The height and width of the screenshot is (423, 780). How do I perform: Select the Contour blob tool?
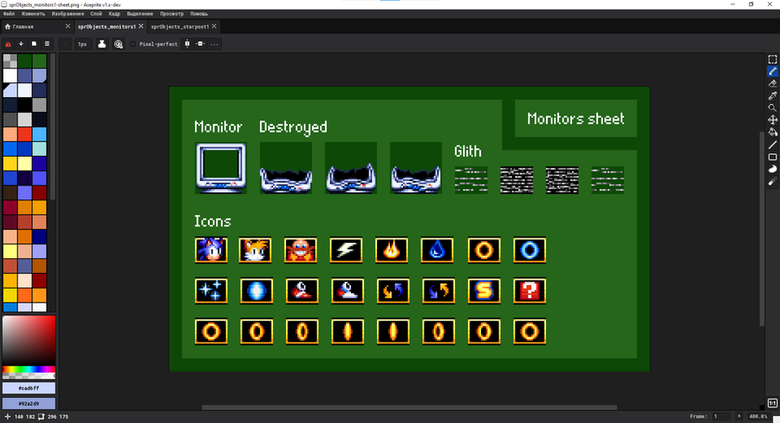point(772,169)
